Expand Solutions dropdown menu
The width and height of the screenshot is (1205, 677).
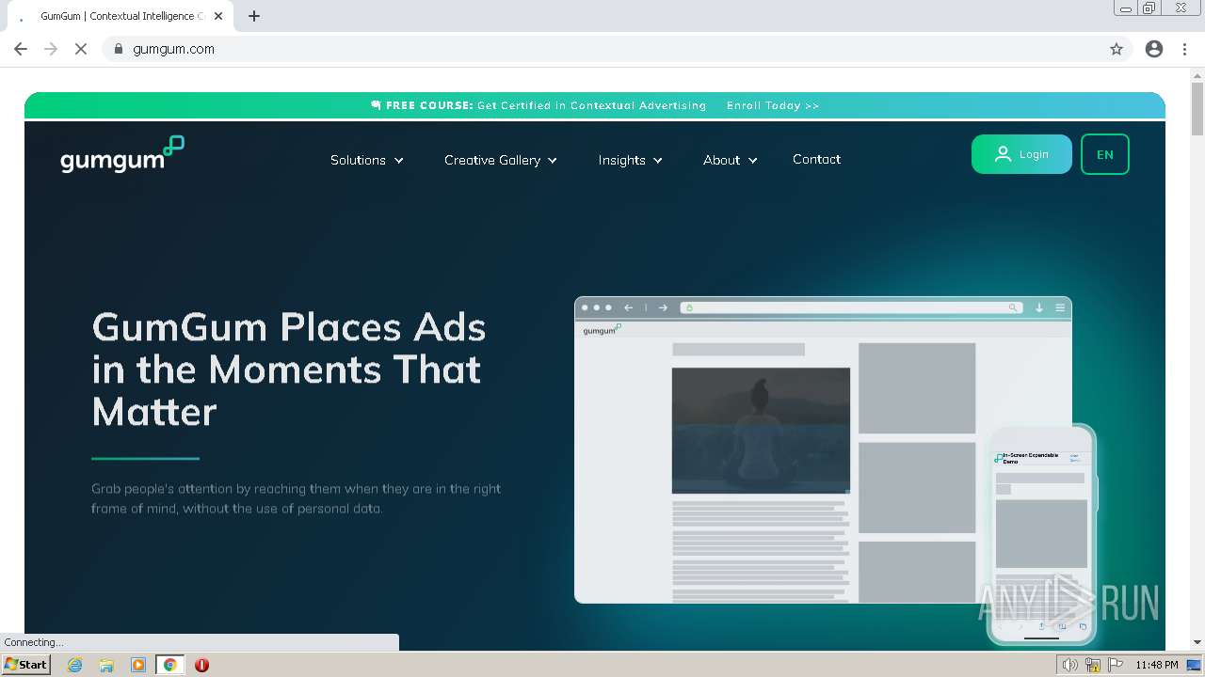pos(367,160)
